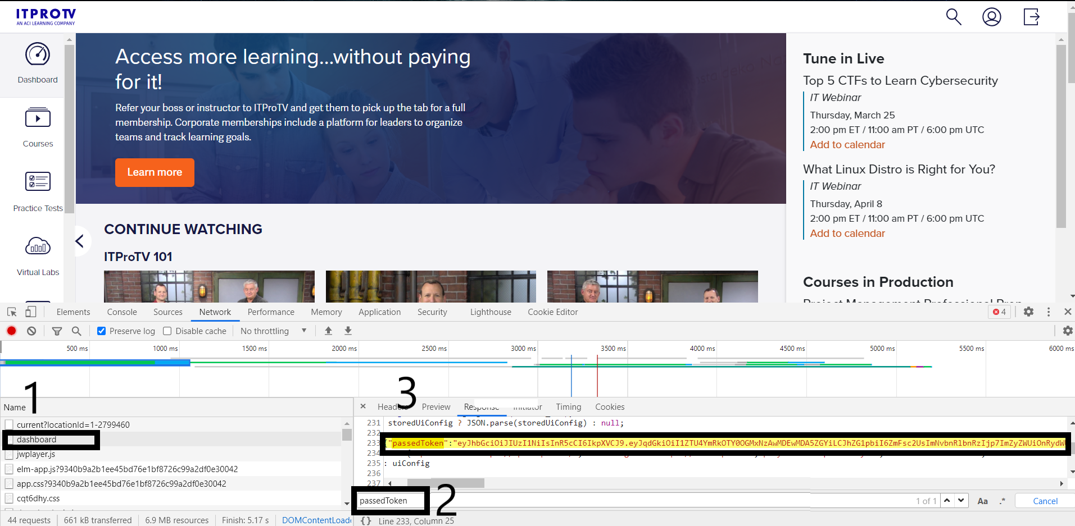Switch to the Elements tab

[73, 312]
